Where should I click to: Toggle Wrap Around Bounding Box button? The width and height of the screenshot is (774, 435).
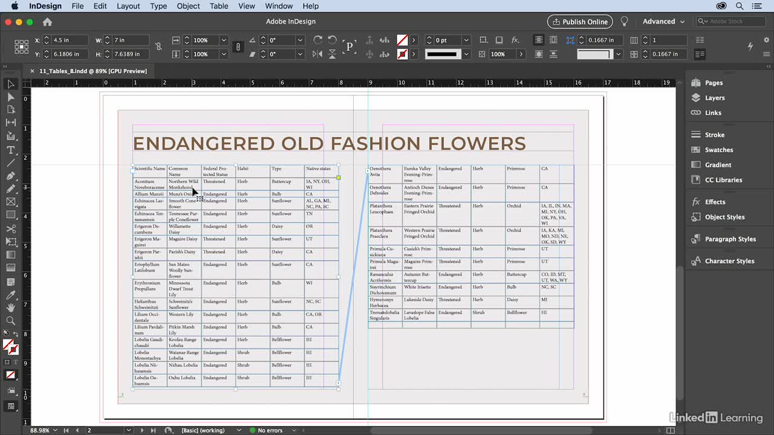coord(553,40)
